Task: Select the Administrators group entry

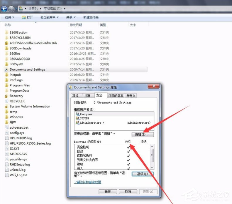Action: (x=90, y=122)
